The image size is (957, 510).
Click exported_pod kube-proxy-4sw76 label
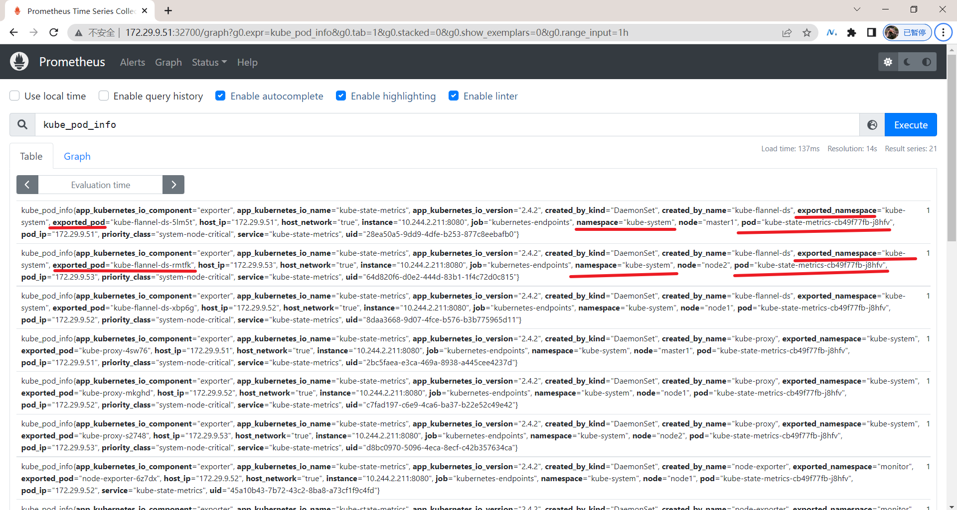(x=87, y=351)
